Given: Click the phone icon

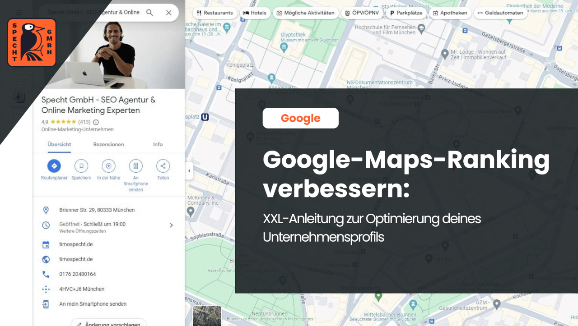Looking at the screenshot, I should pos(46,274).
